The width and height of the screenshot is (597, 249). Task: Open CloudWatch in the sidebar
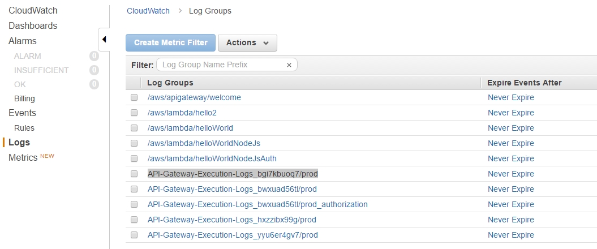coord(33,10)
